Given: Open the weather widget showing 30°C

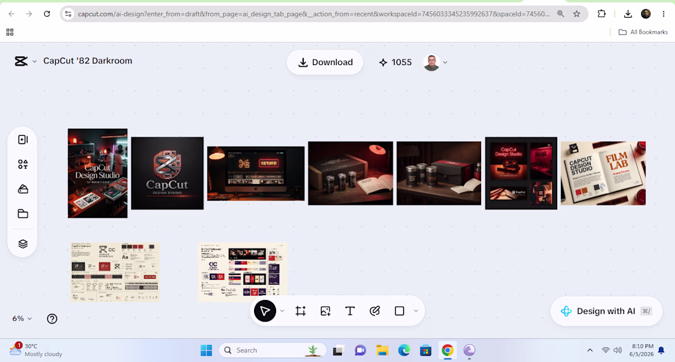Looking at the screenshot, I should [36, 350].
